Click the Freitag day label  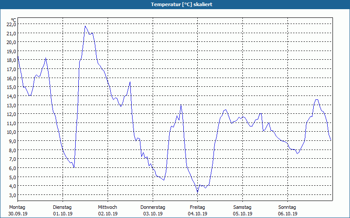pyautogui.click(x=198, y=208)
